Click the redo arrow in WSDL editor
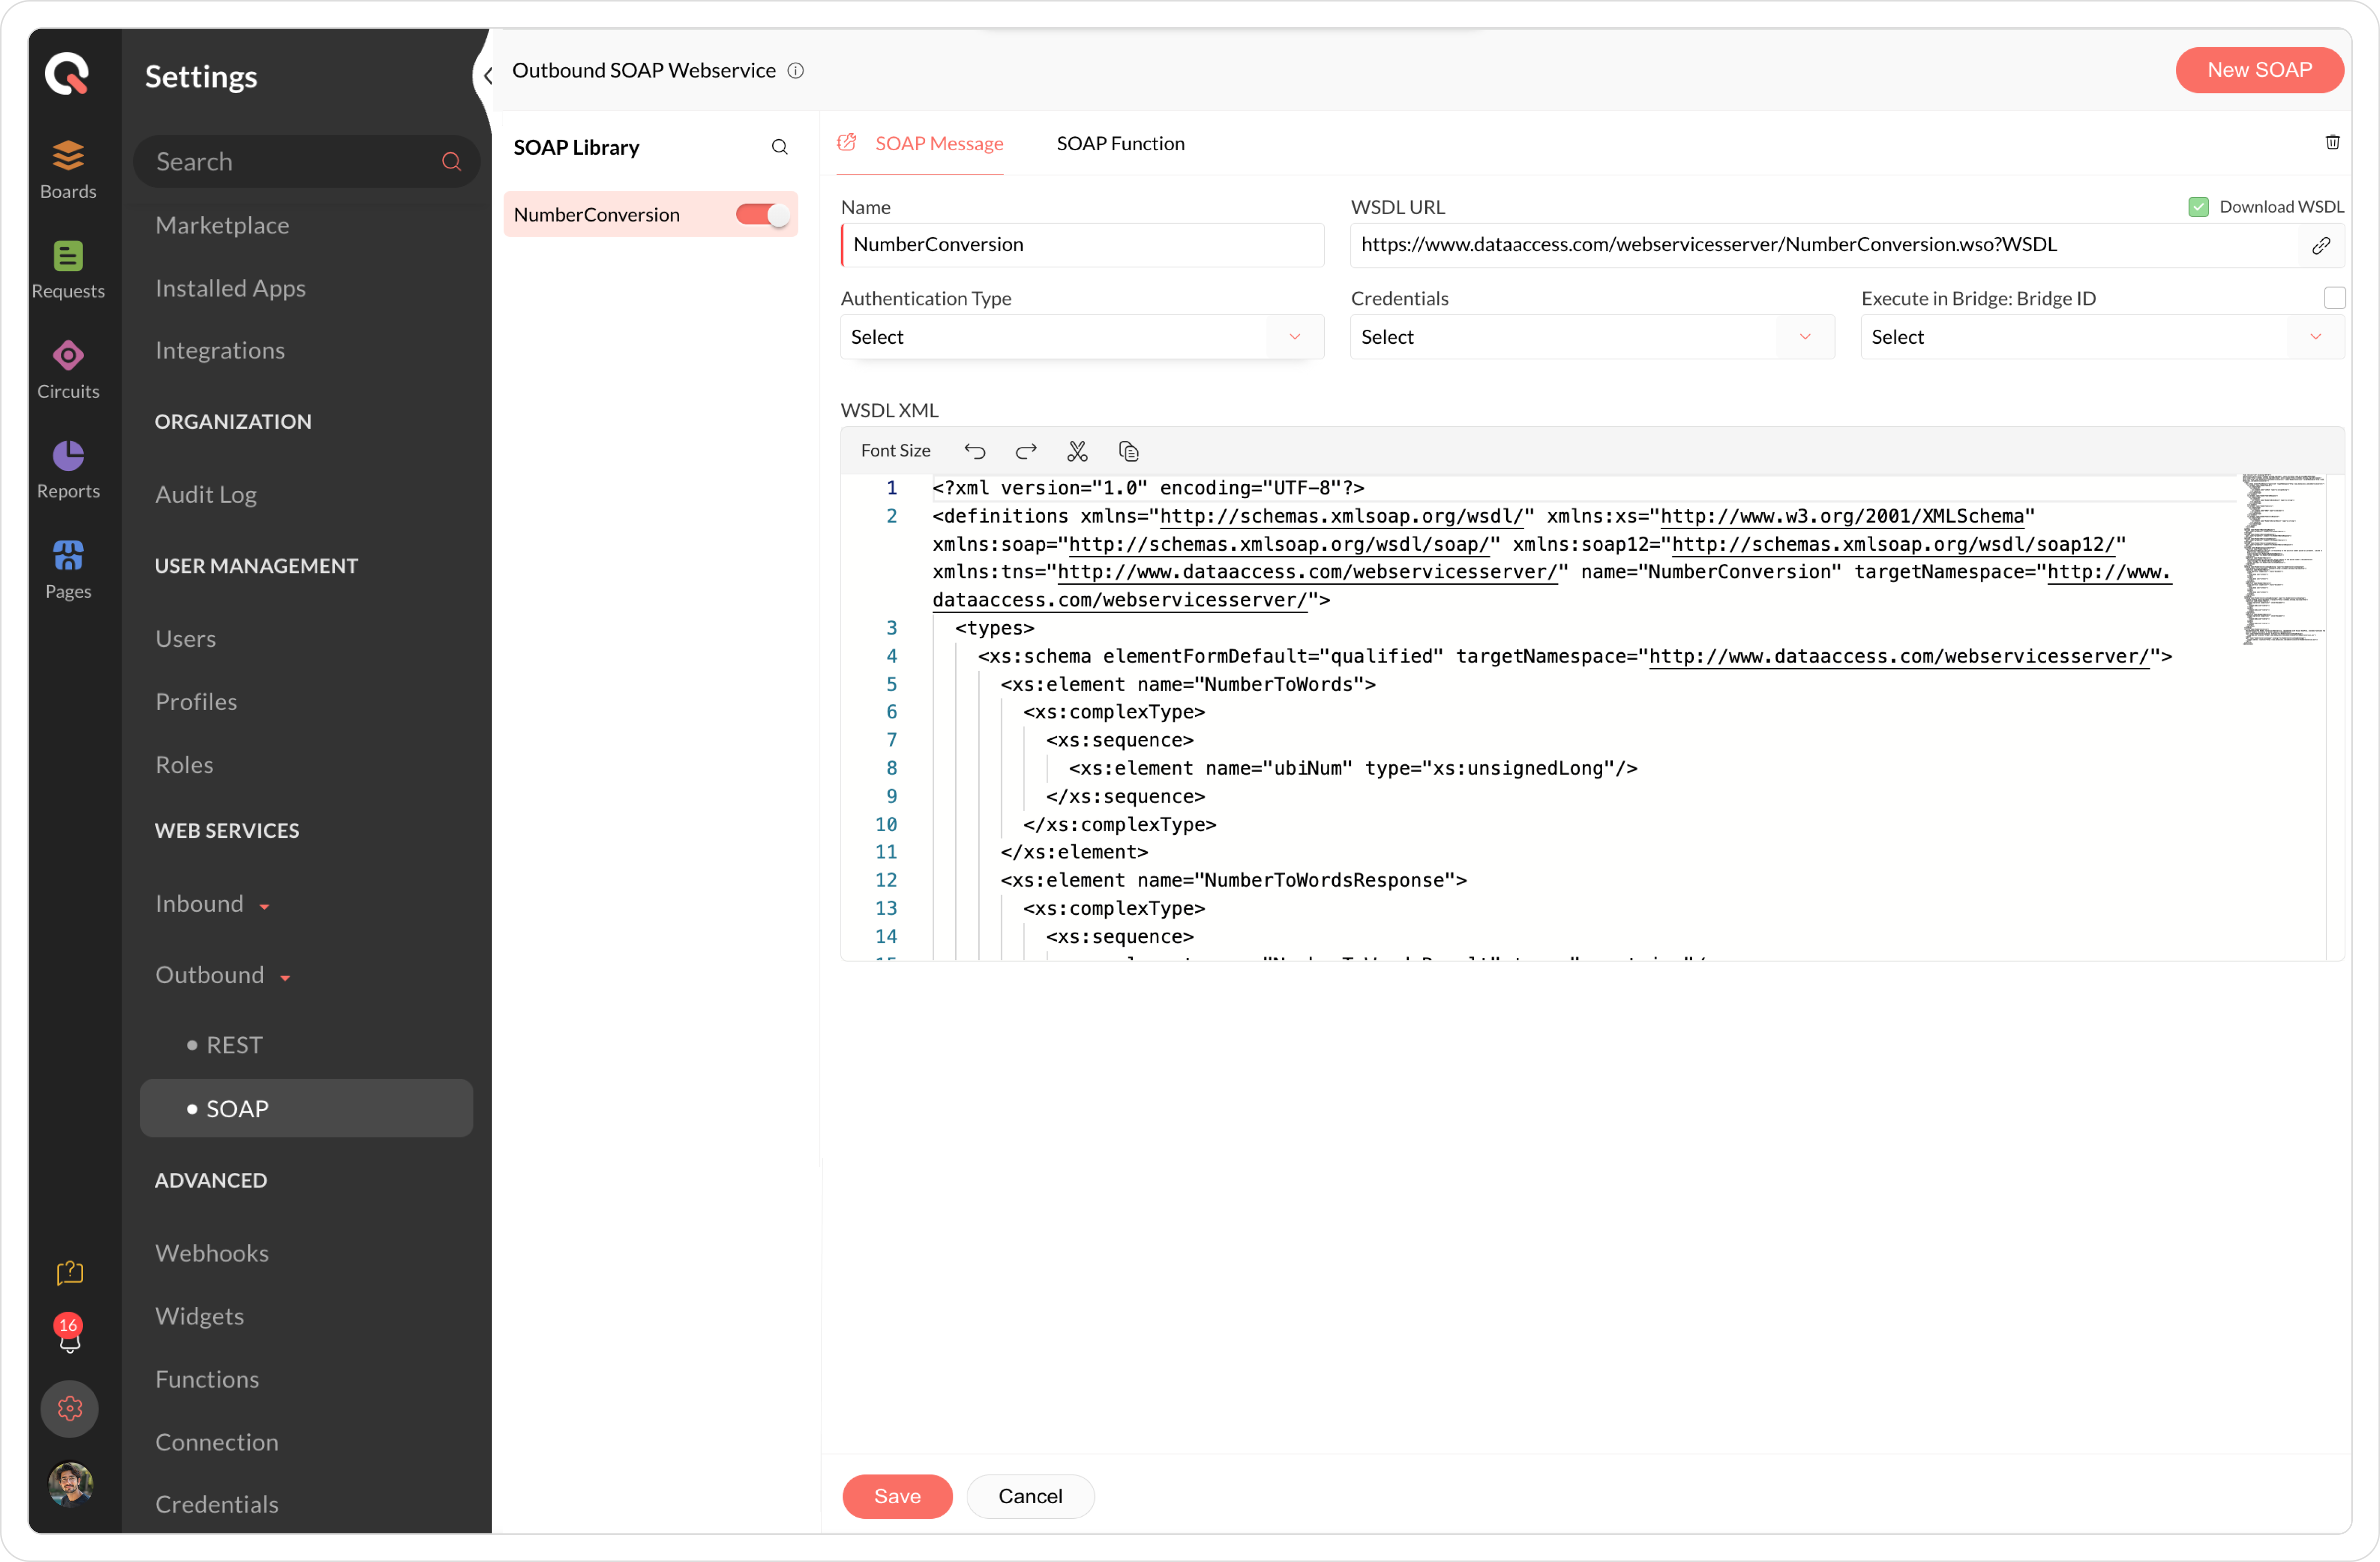The height and width of the screenshot is (1562, 2380). [1025, 451]
